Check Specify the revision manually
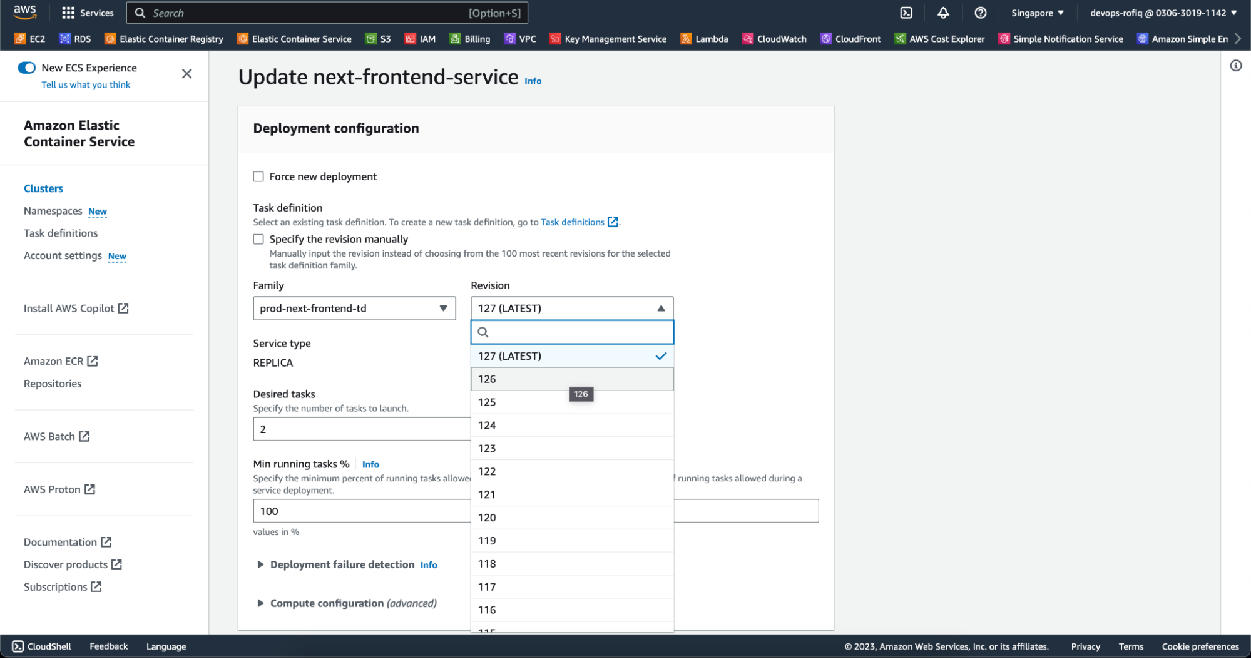Screen dimensions: 1251x659 click(x=258, y=239)
